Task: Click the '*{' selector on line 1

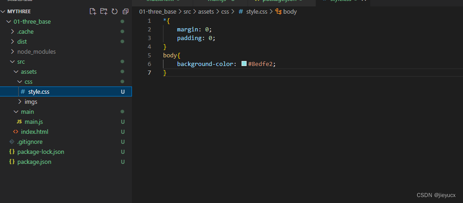Action: [x=166, y=21]
